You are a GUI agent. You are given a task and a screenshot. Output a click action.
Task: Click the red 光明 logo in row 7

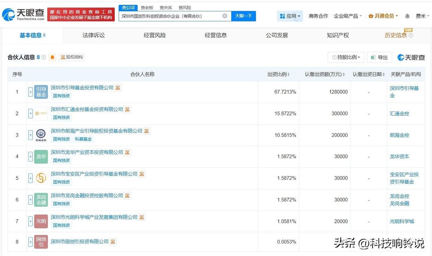point(41,221)
